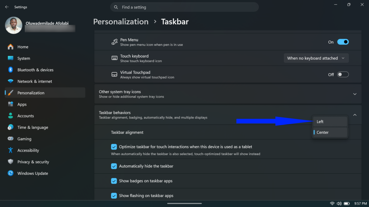This screenshot has width=369, height=207.
Task: Click the search magnifier icon
Action: tap(116, 7)
